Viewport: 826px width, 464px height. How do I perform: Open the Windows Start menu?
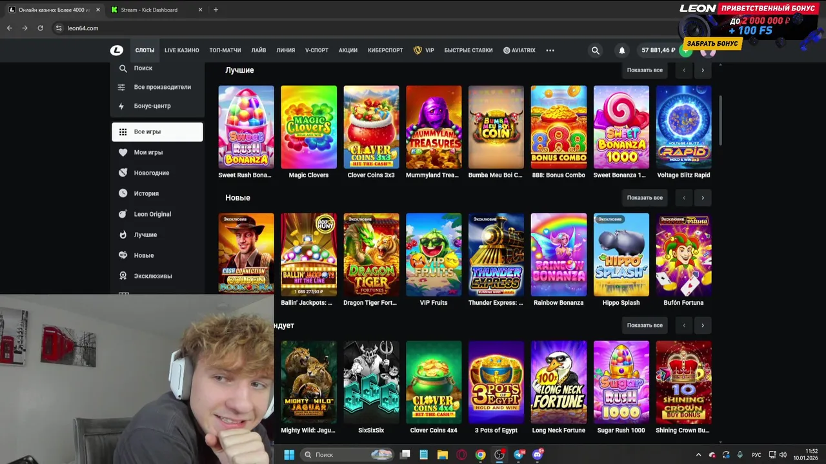[289, 454]
